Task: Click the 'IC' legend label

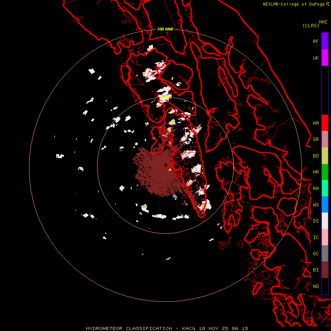Action: pyautogui.click(x=316, y=238)
